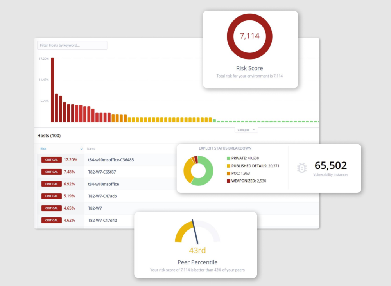The width and height of the screenshot is (391, 286).
Task: Click the Name column header
Action: [x=91, y=148]
